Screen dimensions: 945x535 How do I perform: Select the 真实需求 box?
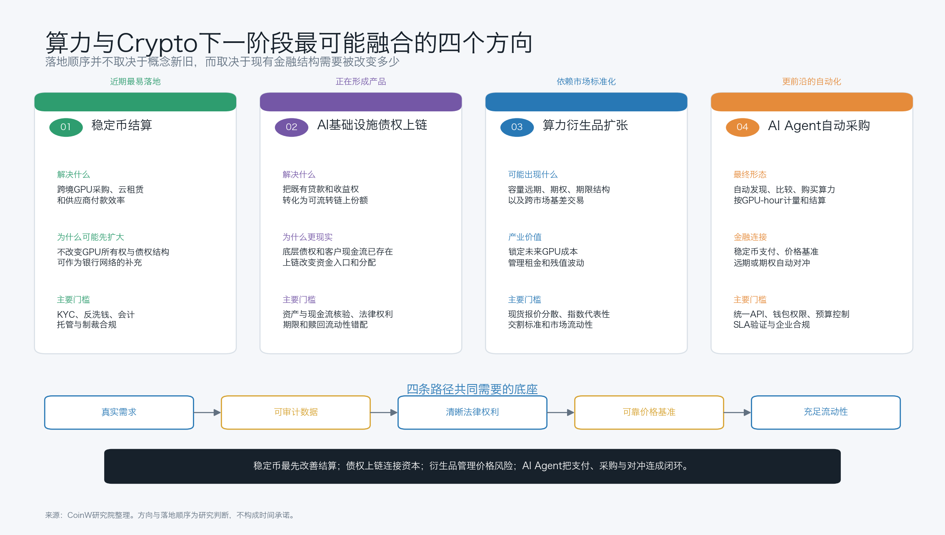click(119, 412)
